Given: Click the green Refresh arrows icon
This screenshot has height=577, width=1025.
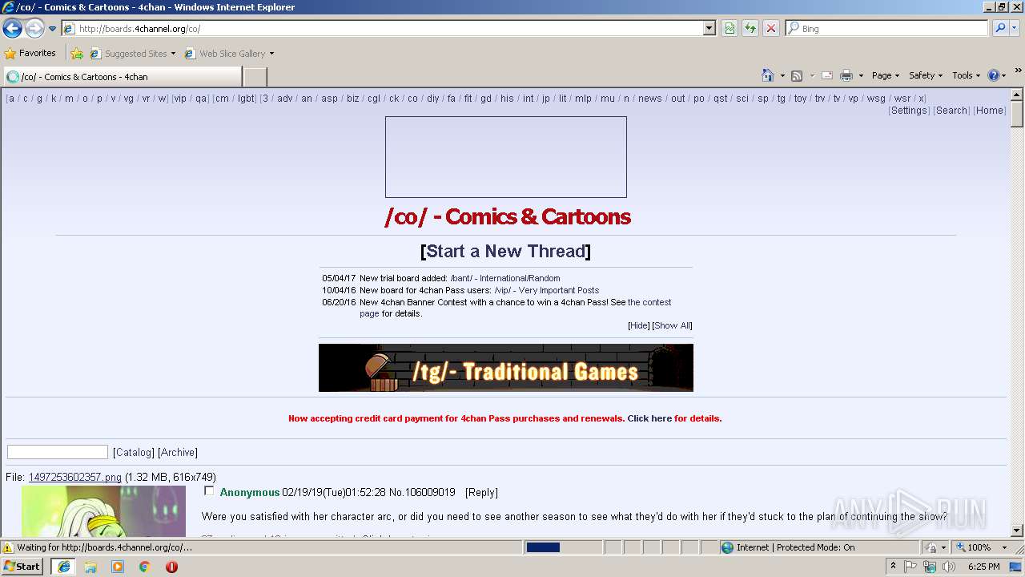Looking at the screenshot, I should point(750,28).
